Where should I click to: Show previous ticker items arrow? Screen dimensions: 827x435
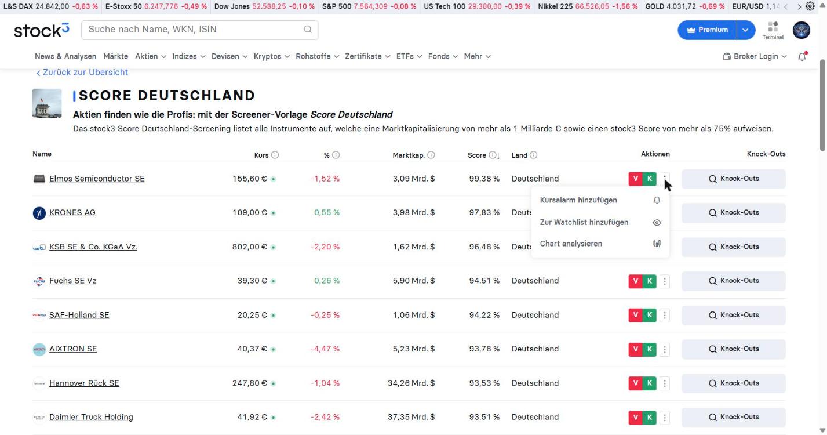(786, 6)
